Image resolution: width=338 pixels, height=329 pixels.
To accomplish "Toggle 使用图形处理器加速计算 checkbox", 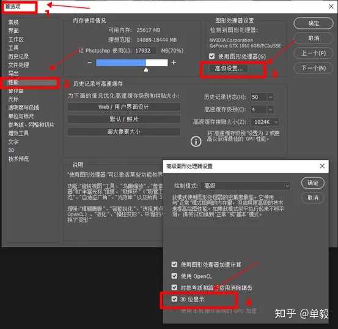I will click(x=174, y=264).
